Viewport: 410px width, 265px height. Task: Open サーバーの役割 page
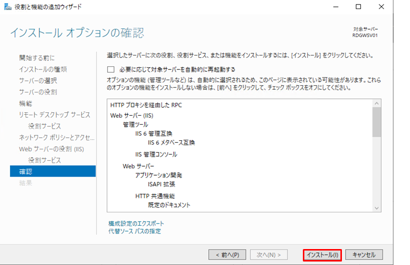(x=38, y=92)
